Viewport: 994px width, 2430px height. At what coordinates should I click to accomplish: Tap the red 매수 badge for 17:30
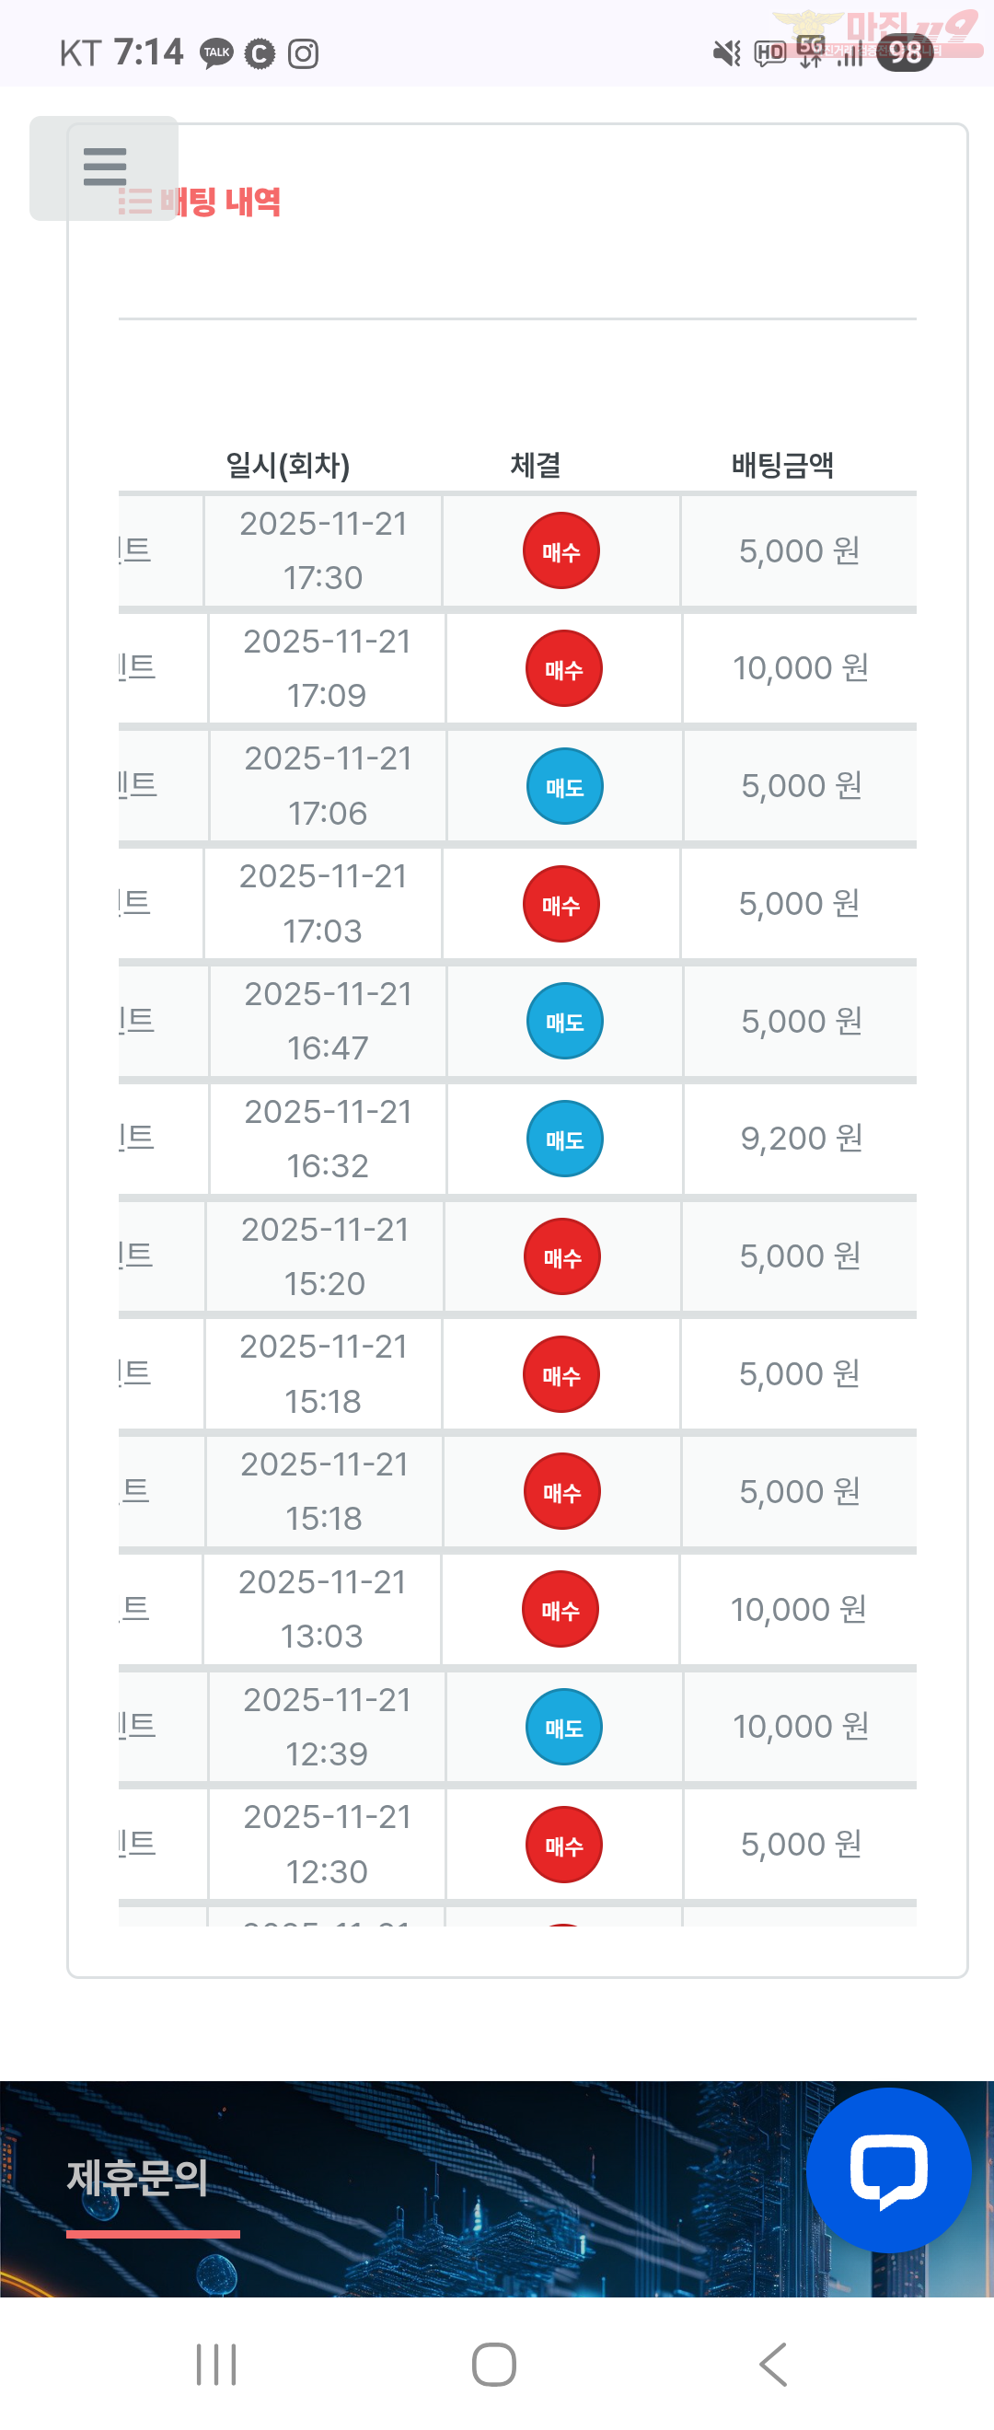tap(561, 551)
